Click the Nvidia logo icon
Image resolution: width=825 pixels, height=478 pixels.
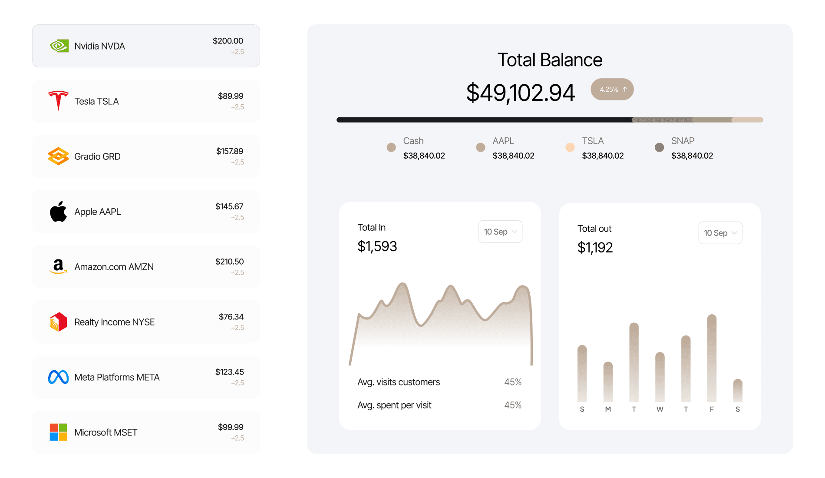(59, 46)
